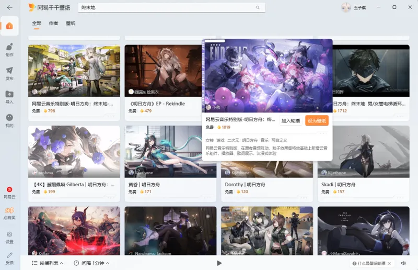This screenshot has width=418, height=270.
Task: Open more options on Gilberta card
Action: point(111,197)
